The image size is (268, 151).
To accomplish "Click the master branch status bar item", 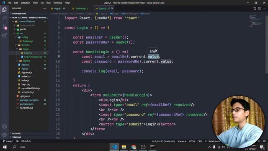I will (8, 141).
